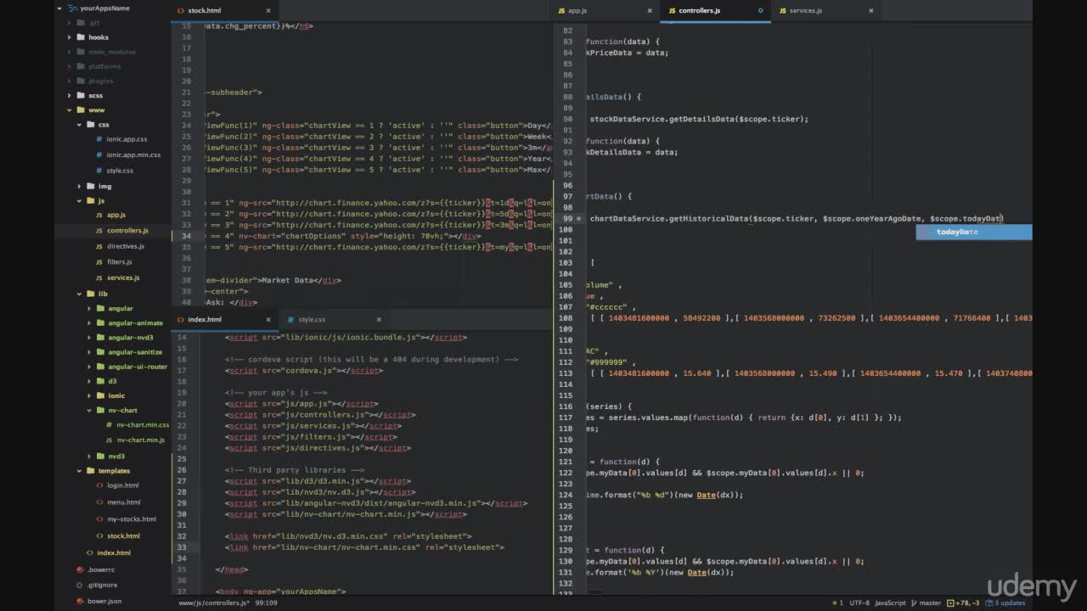
Task: Close the stock.html tab
Action: 268,10
